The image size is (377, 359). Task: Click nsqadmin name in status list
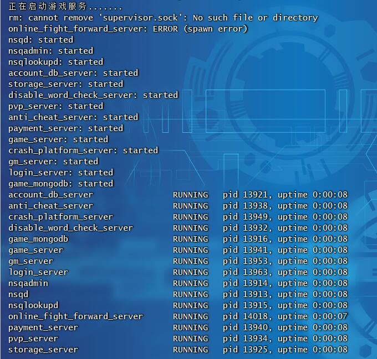click(28, 283)
